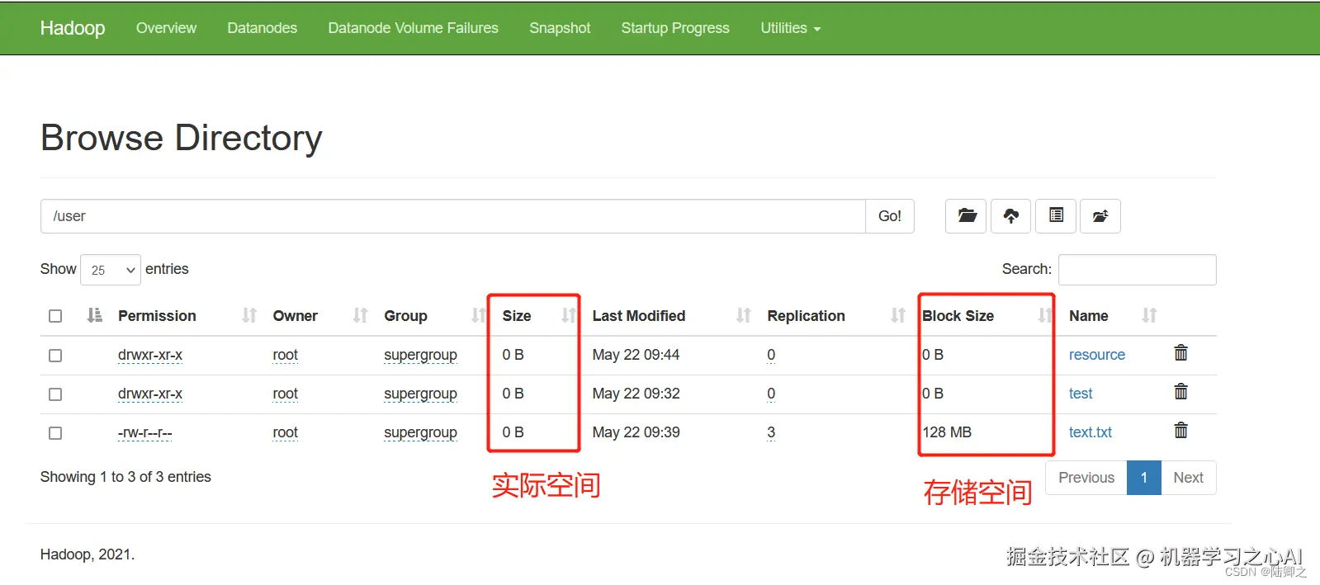
Task: Sort by Group column sort arrows
Action: (478, 315)
